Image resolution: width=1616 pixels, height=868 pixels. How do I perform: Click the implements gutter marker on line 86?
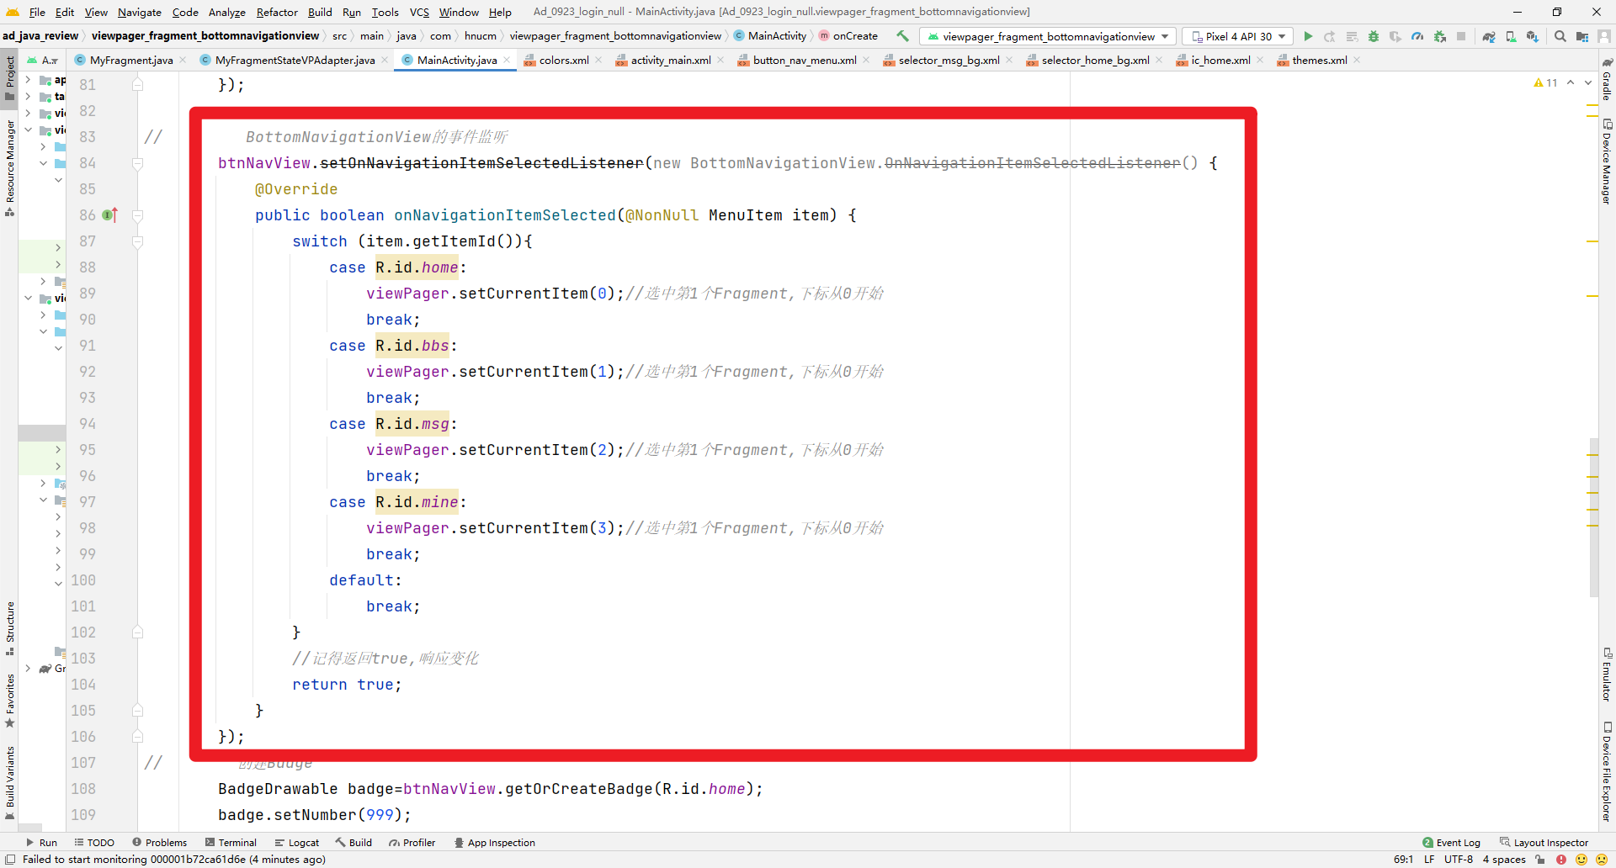coord(110,215)
